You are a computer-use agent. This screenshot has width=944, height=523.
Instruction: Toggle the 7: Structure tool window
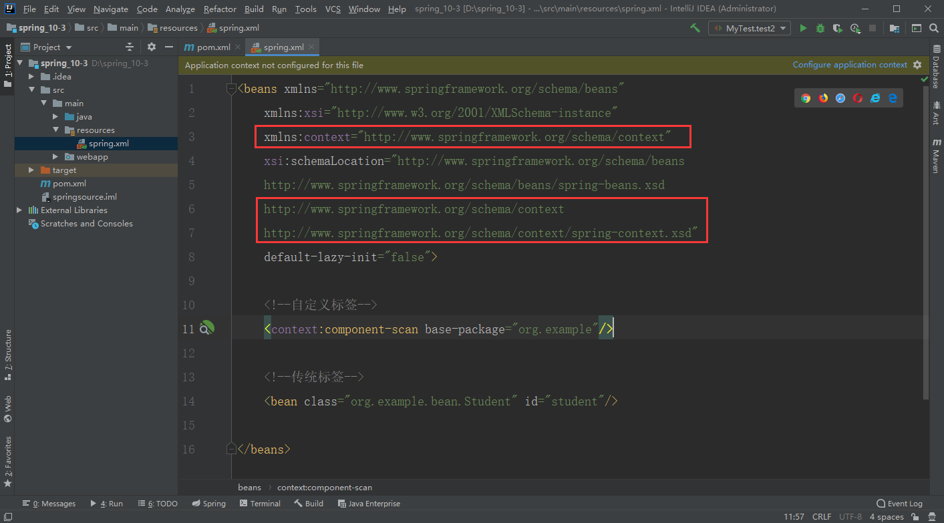7,355
